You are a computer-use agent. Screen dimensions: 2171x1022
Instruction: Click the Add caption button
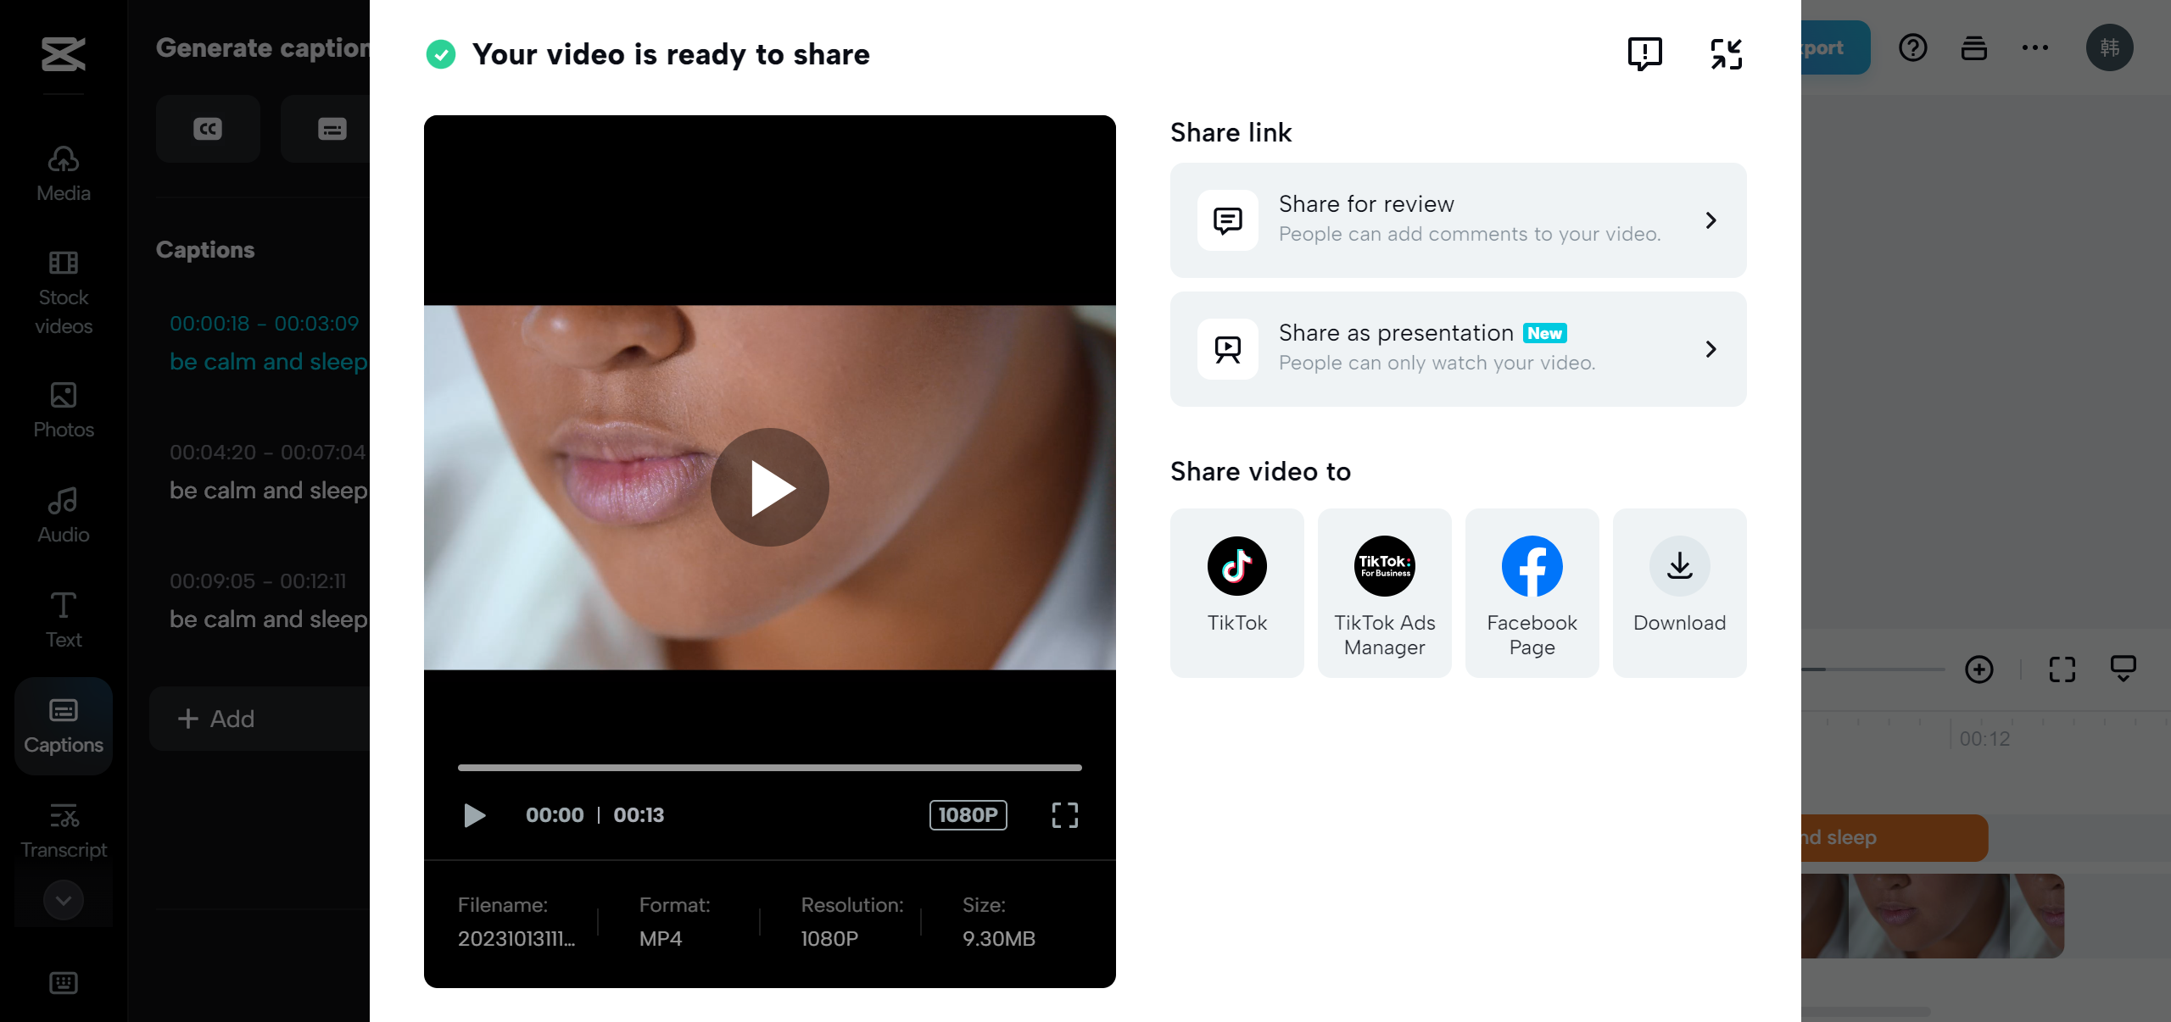click(x=217, y=719)
